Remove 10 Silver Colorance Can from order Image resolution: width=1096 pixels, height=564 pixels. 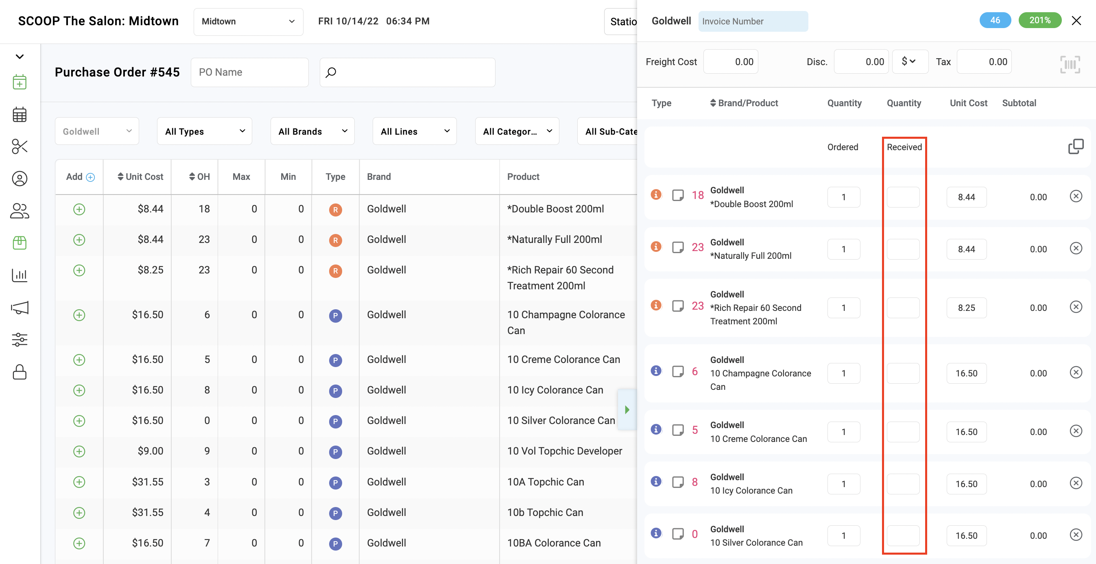[1076, 535]
